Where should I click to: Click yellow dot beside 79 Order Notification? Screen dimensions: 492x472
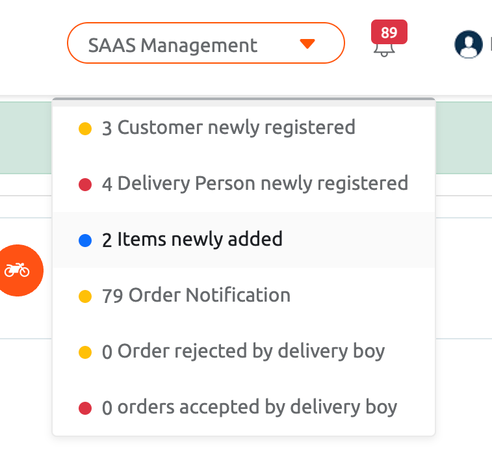[85, 296]
